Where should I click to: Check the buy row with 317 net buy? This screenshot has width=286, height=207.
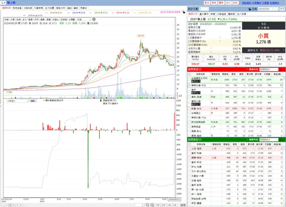[x=189, y=109]
